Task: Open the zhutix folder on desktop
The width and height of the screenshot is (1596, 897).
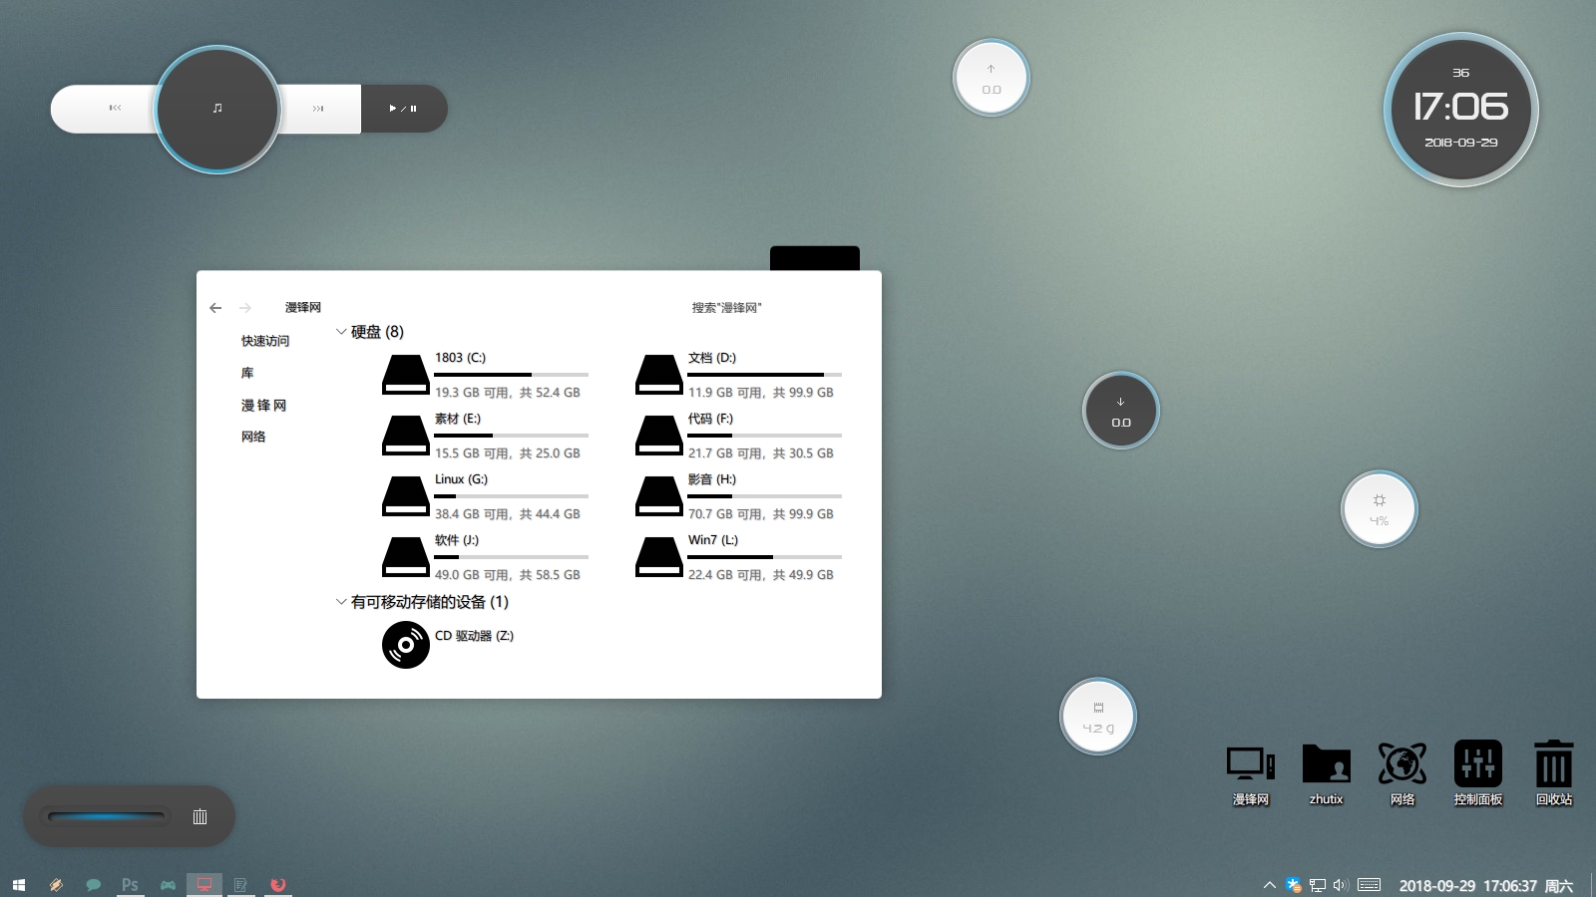Action: pos(1326,772)
